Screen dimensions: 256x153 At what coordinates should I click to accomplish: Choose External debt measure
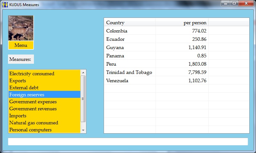click(x=24, y=88)
